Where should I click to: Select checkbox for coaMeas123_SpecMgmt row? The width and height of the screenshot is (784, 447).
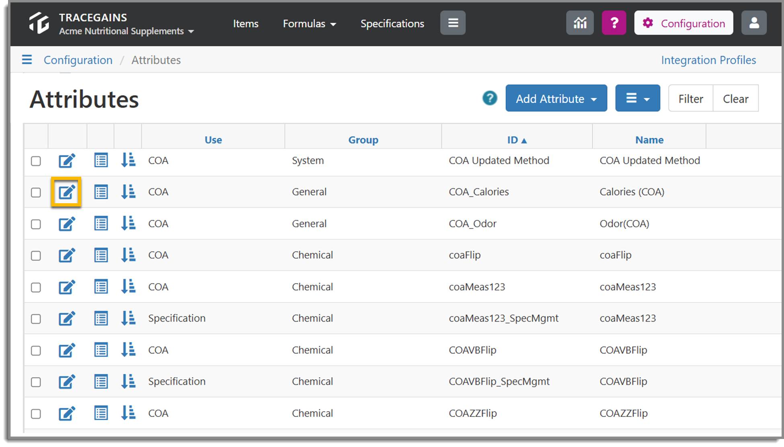[x=36, y=319]
